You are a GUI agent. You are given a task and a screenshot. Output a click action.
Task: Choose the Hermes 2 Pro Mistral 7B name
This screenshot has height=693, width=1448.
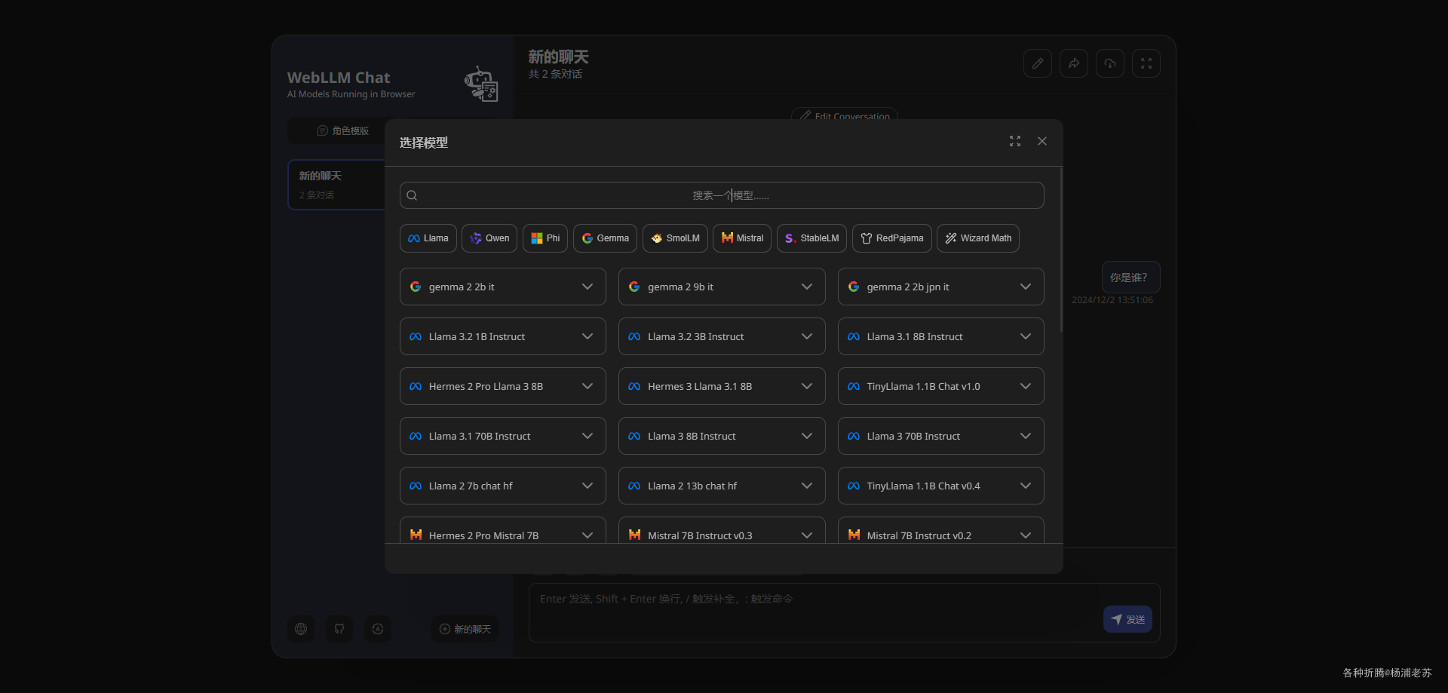point(483,535)
